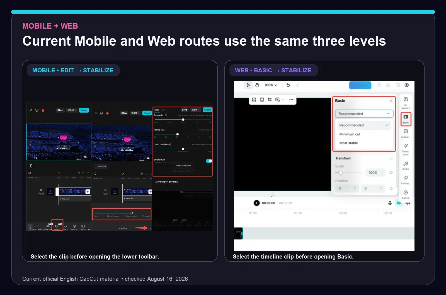
Task: Select the pointer tool in web editor
Action: (x=248, y=85)
